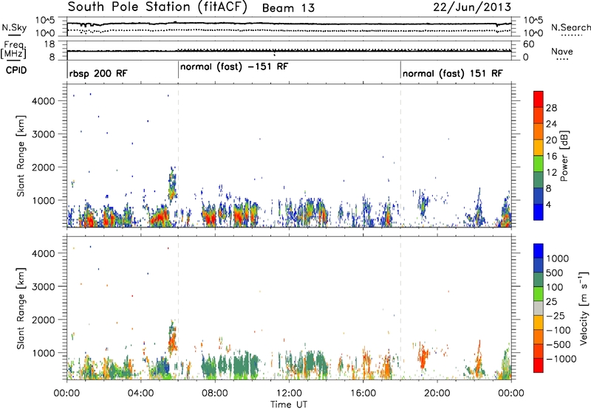
Task: Click the "4000" tick on power panel axis
Action: click(44, 101)
